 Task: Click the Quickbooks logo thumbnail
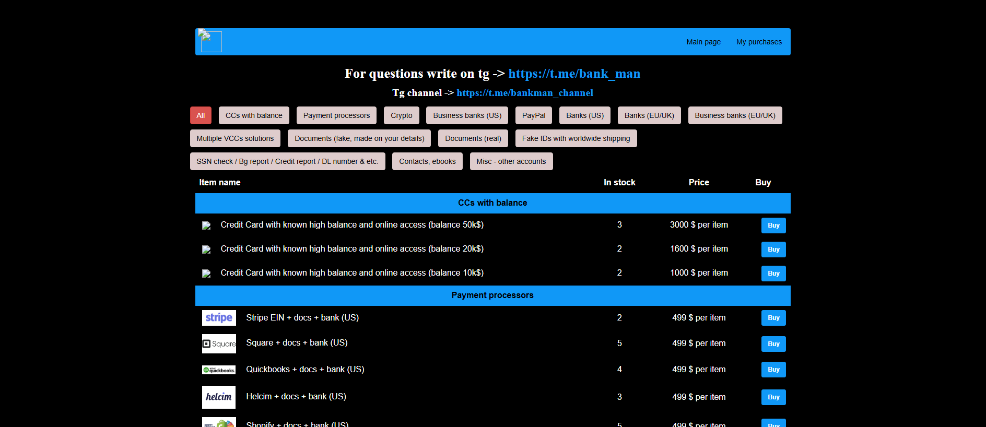(219, 370)
